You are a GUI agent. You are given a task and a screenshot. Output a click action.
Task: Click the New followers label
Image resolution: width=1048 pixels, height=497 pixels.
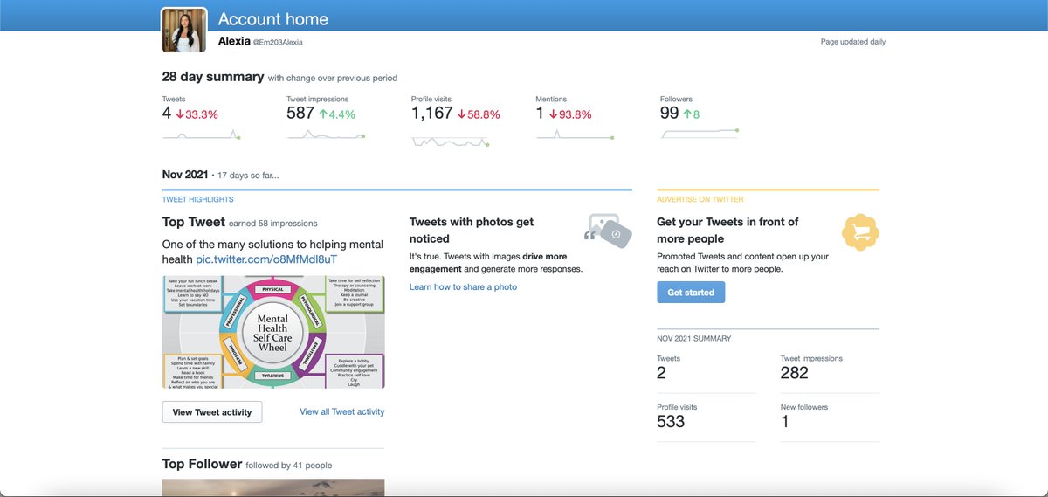point(804,407)
